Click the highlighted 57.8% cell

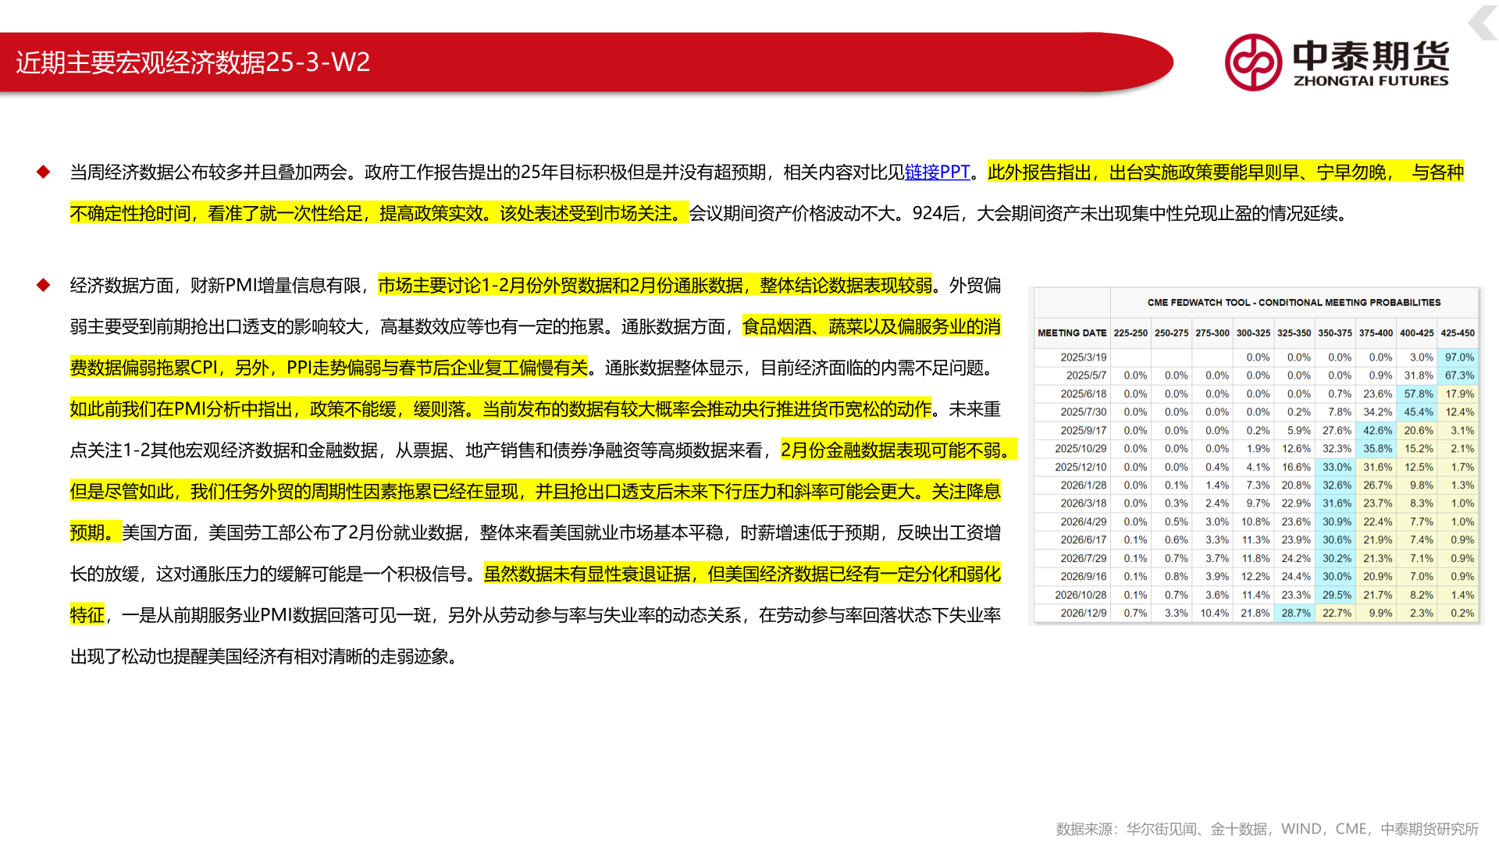click(1418, 394)
